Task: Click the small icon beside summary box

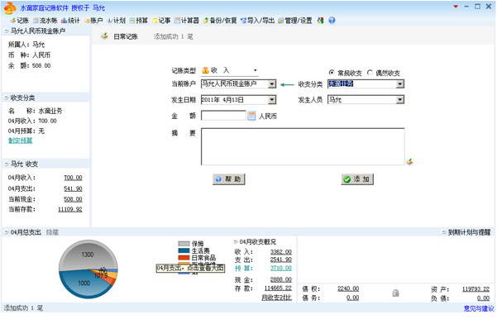Action: [x=409, y=162]
